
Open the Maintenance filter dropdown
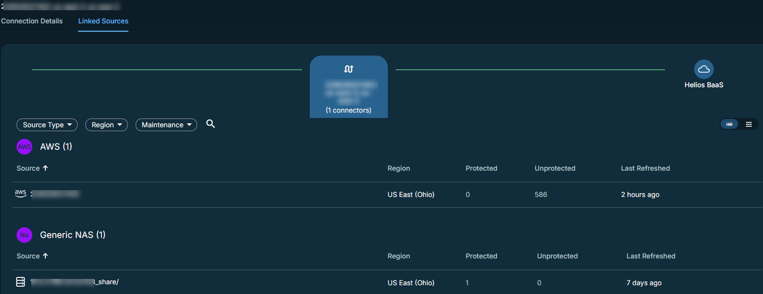166,125
